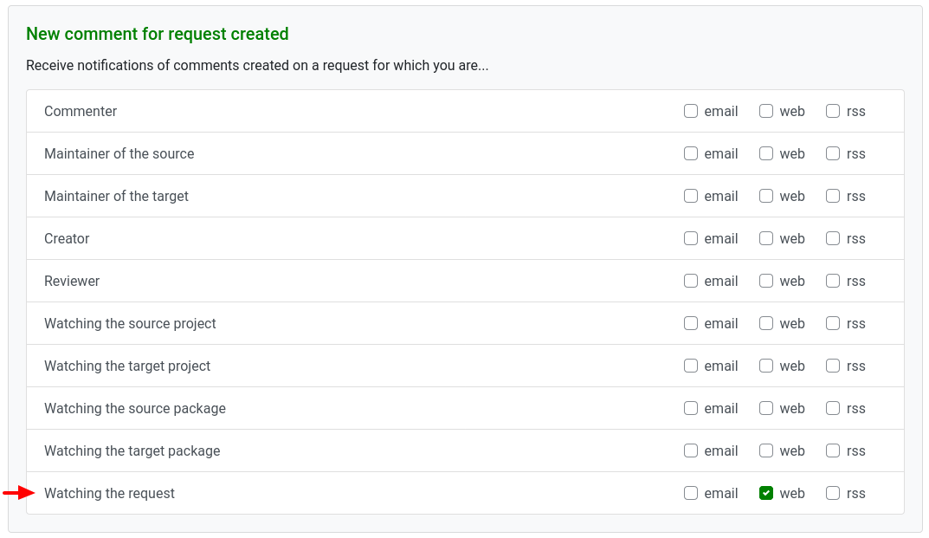This screenshot has width=929, height=538.
Task: Enable rss for Watching the source project
Action: (x=833, y=323)
